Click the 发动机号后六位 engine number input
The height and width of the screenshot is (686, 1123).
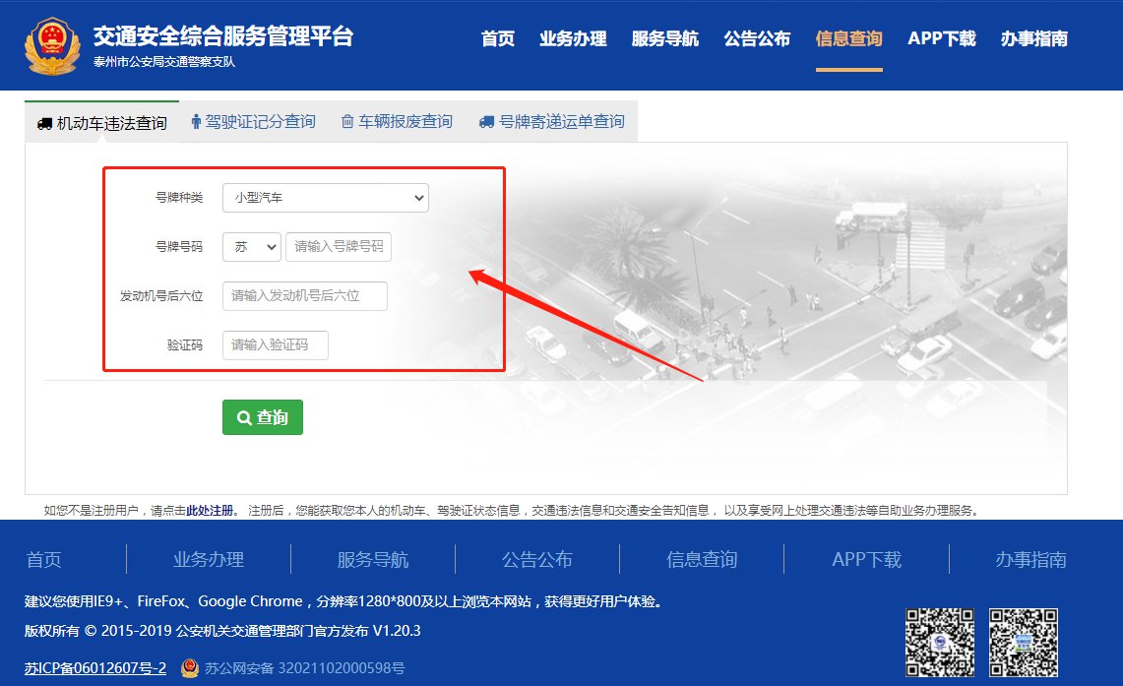[305, 296]
